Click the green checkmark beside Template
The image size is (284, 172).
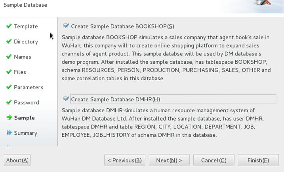point(9,26)
